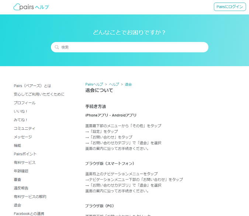
Task: Click line →「設定」をタップ
Action: click(102, 132)
